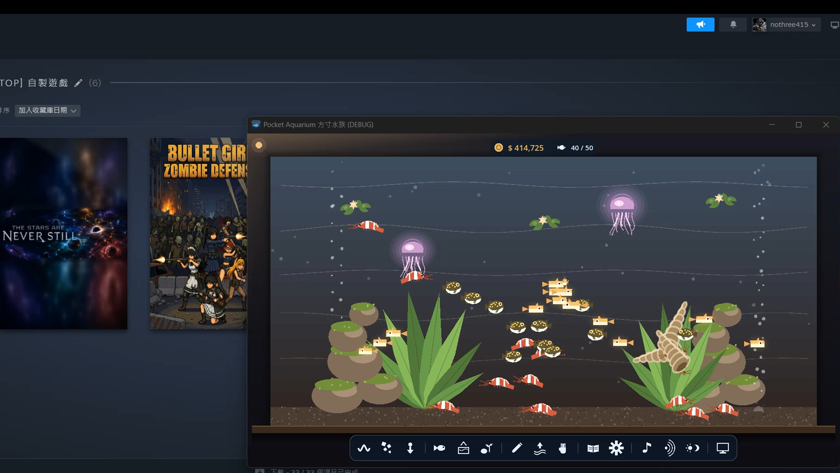Click the orange dot in aquarium header

pyautogui.click(x=259, y=145)
